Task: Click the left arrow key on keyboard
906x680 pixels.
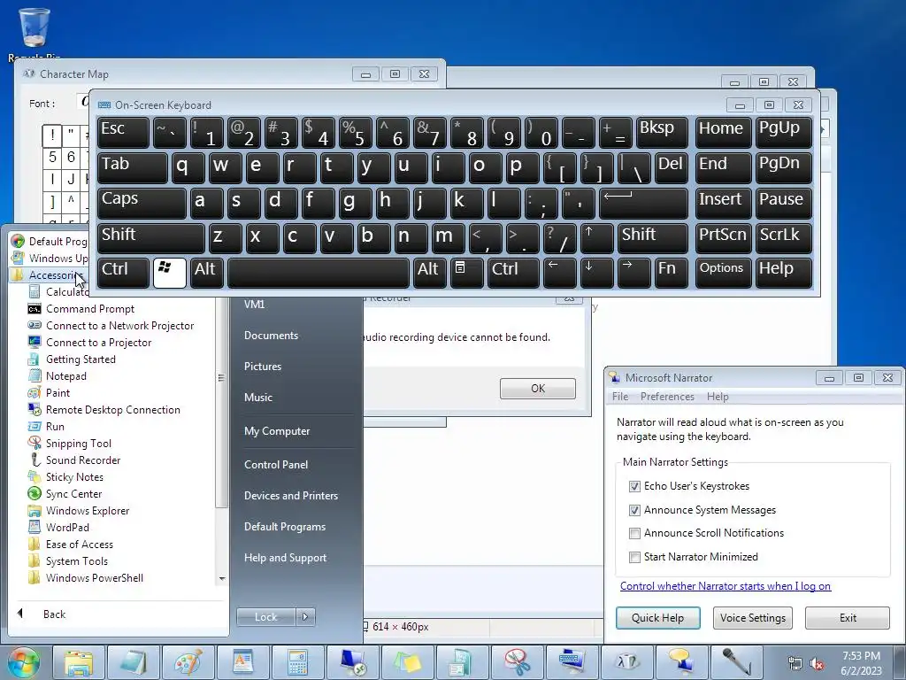Action: [x=559, y=273]
